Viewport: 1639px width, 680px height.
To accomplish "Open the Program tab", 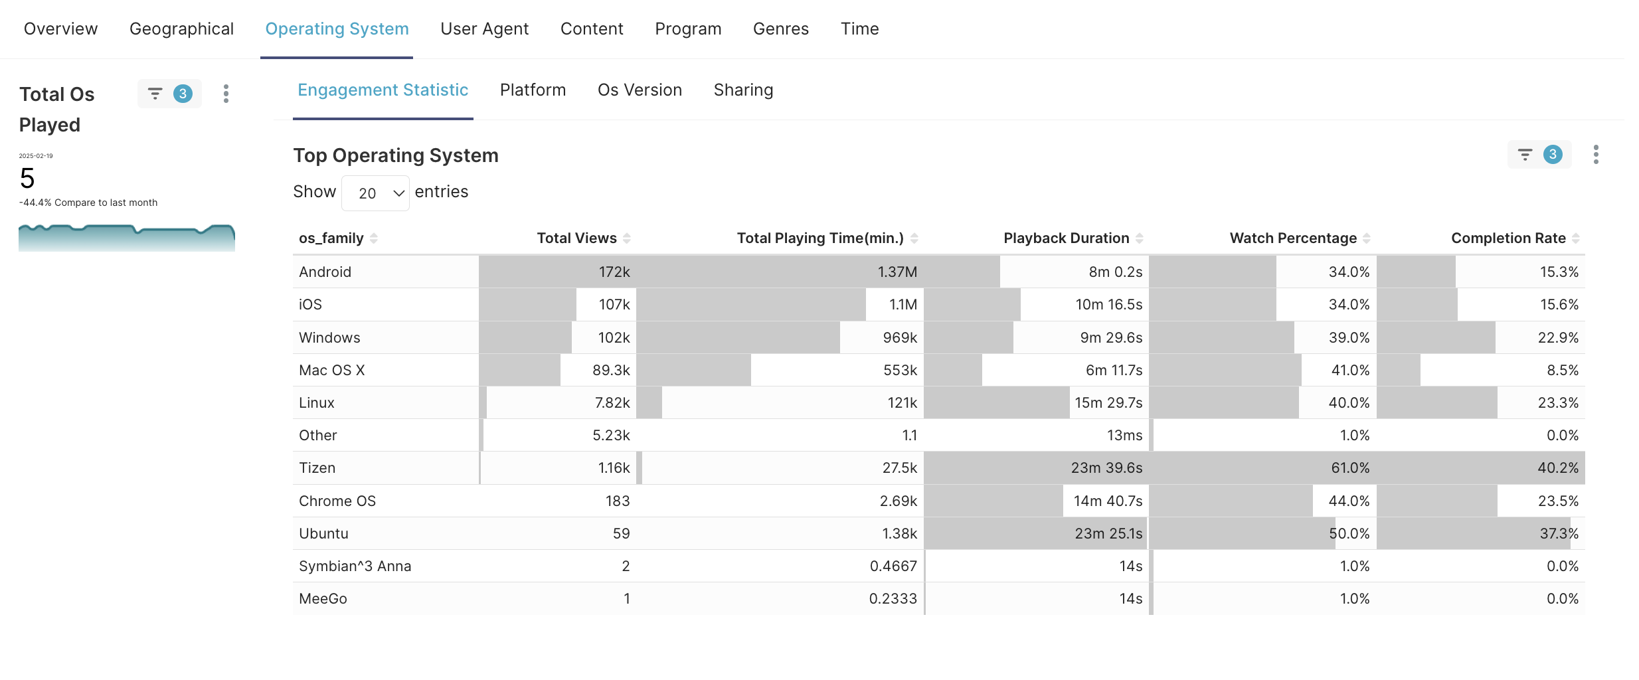I will tap(688, 29).
